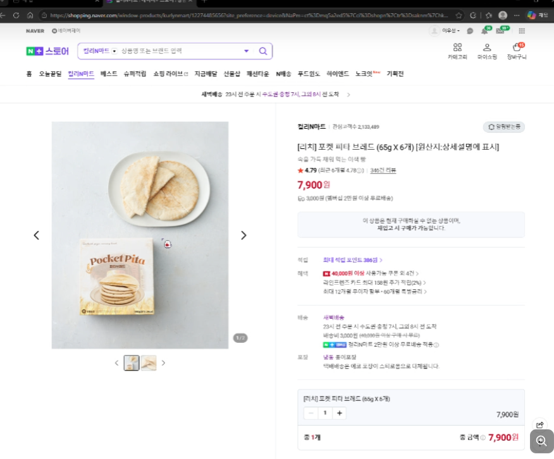Open the 컬리N마트 store name link
Image resolution: width=554 pixels, height=459 pixels.
pos(311,127)
